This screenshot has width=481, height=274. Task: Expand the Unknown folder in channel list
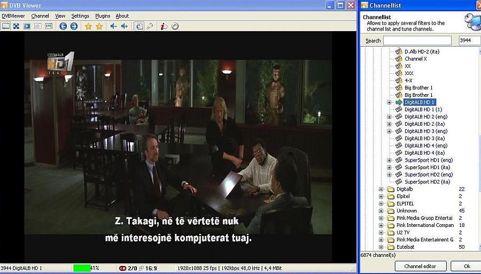381,211
